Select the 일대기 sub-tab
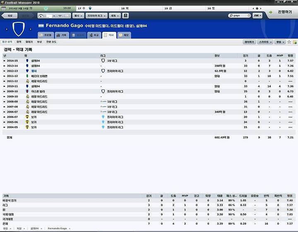Viewport: 298px width, 232px height. (x=29, y=42)
